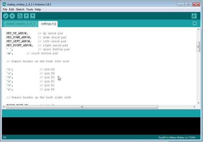Open the Serial Monitor magnifier icon
Screen dimensions: 203x142
pyautogui.click(x=194, y=16)
